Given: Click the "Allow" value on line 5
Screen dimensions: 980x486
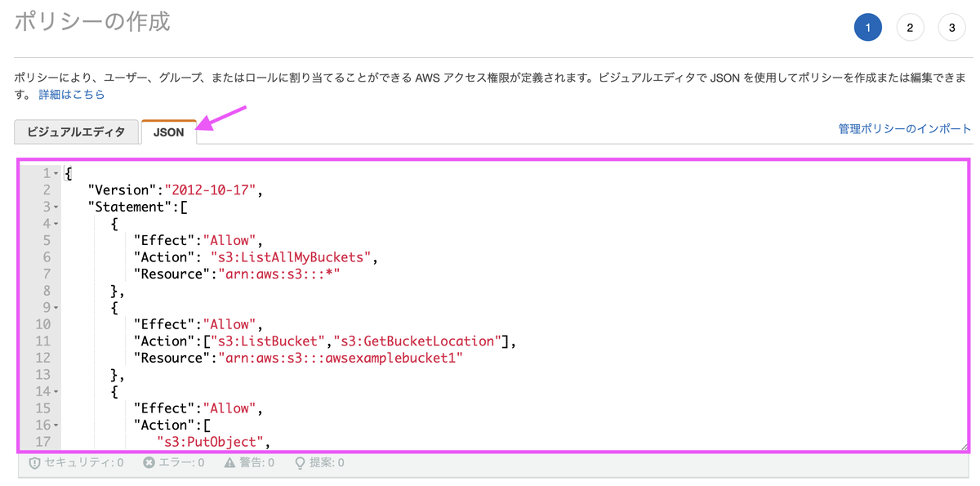Looking at the screenshot, I should 231,240.
